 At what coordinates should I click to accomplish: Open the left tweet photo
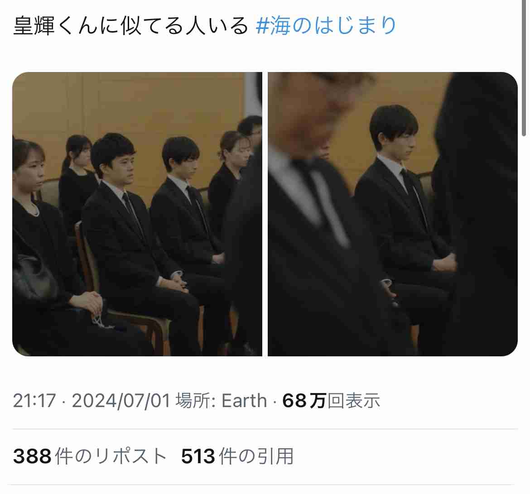coord(137,214)
